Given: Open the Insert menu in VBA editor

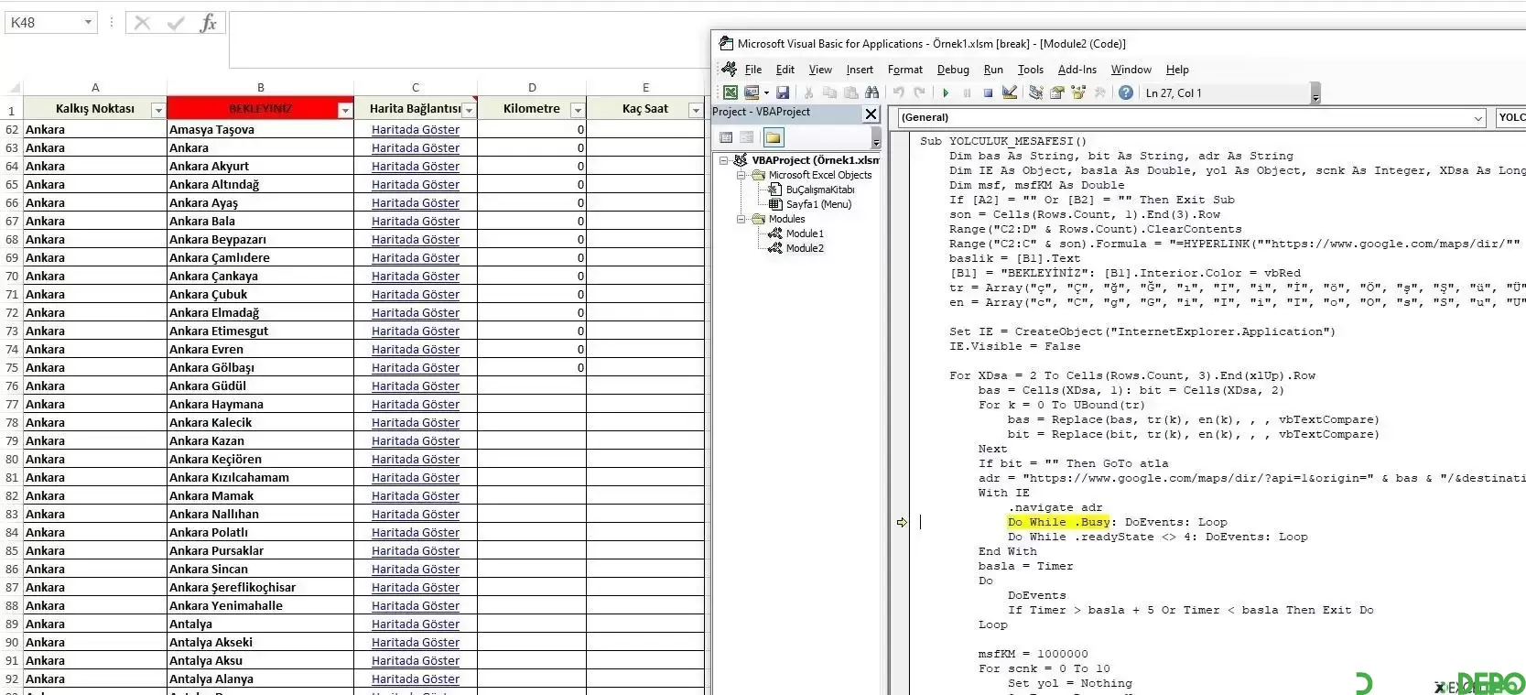Looking at the screenshot, I should pos(860,70).
